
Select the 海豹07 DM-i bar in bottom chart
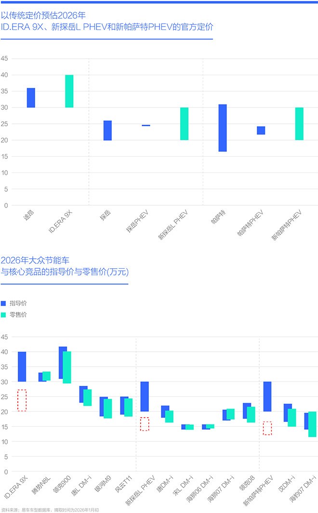[308, 423]
